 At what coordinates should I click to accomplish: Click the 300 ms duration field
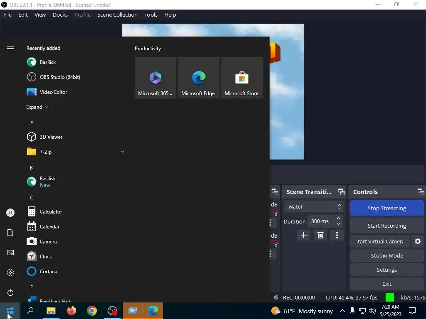pos(322,221)
